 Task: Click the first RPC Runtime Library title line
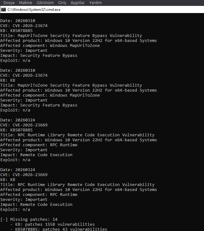[77, 135]
